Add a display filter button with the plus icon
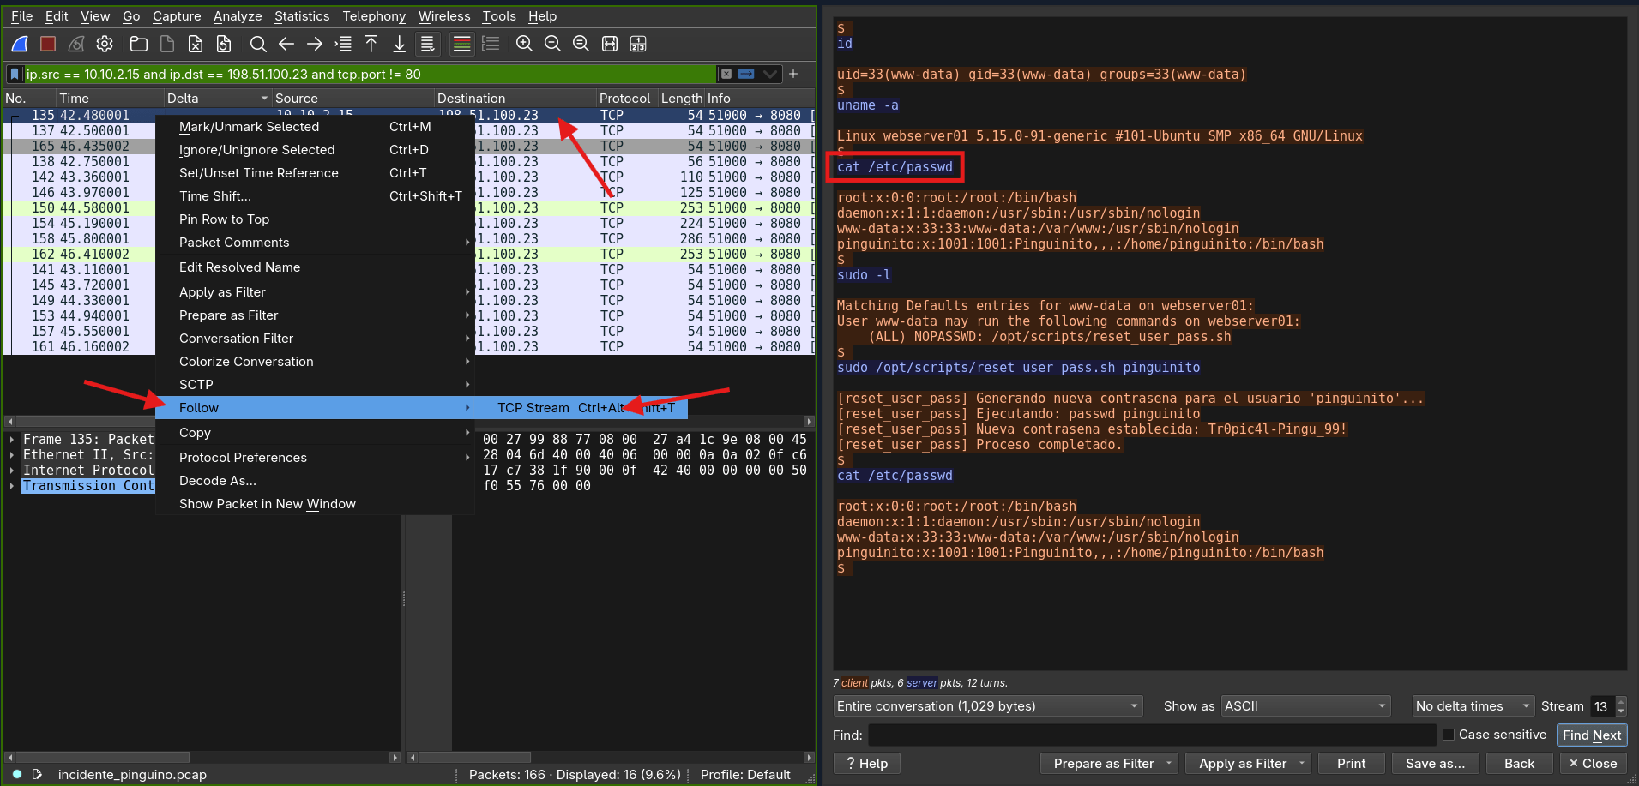 (793, 74)
